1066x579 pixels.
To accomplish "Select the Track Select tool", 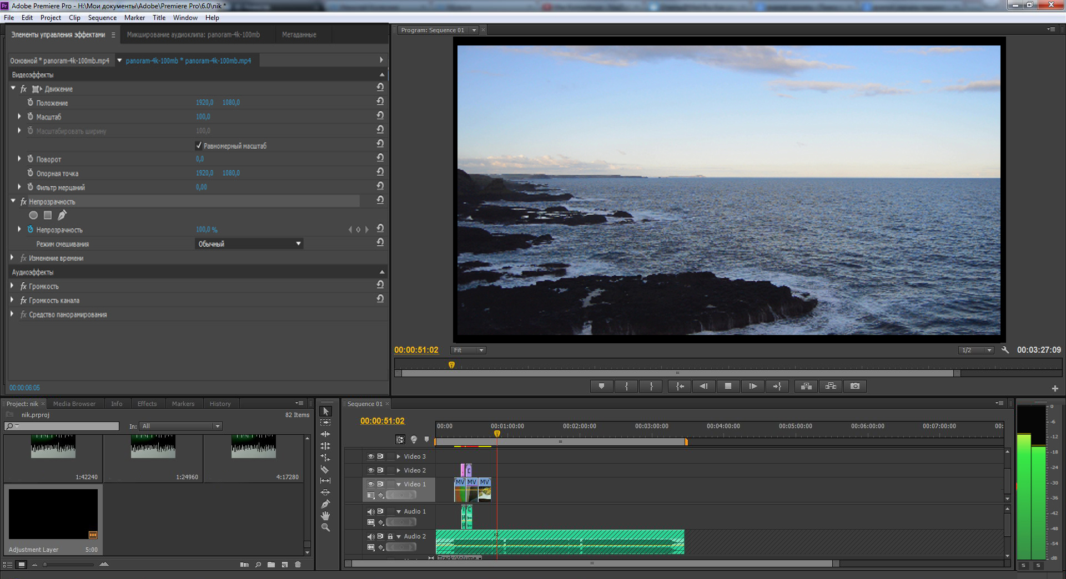I will (326, 423).
